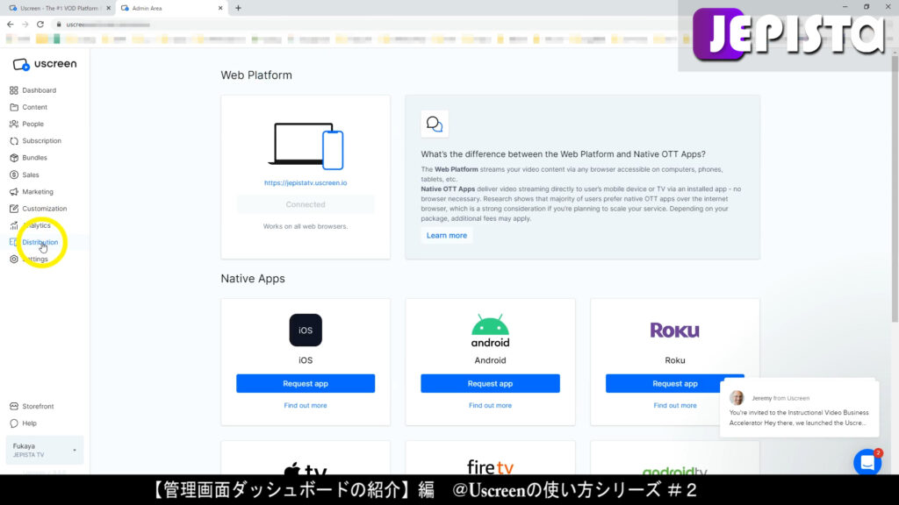Screen dimensions: 899x505
Task: Click the Analytics chart icon
Action: click(x=14, y=225)
